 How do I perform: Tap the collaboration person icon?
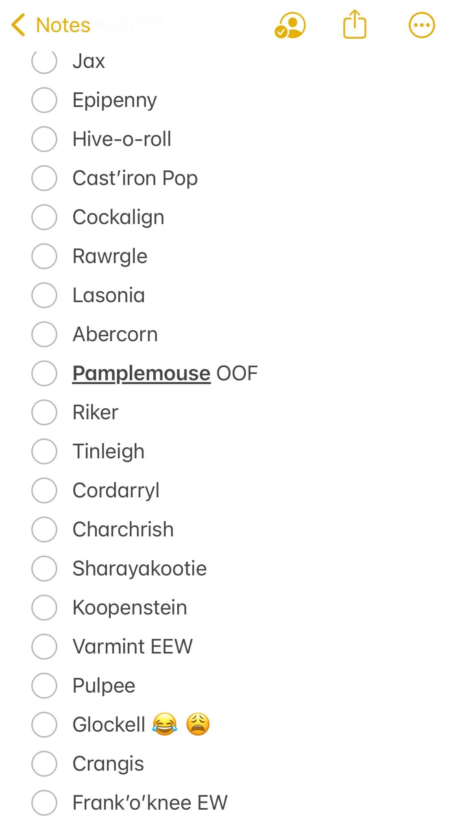pyautogui.click(x=289, y=24)
